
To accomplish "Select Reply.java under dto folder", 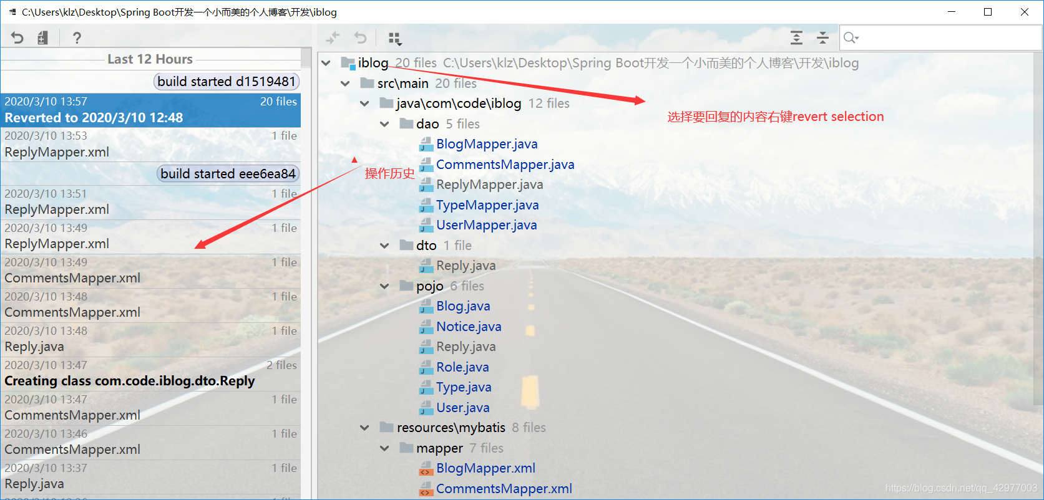I will [466, 266].
